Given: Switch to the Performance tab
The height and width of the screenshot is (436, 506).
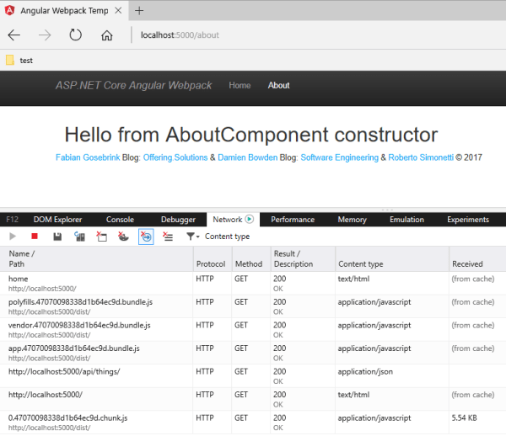Looking at the screenshot, I should tap(293, 220).
